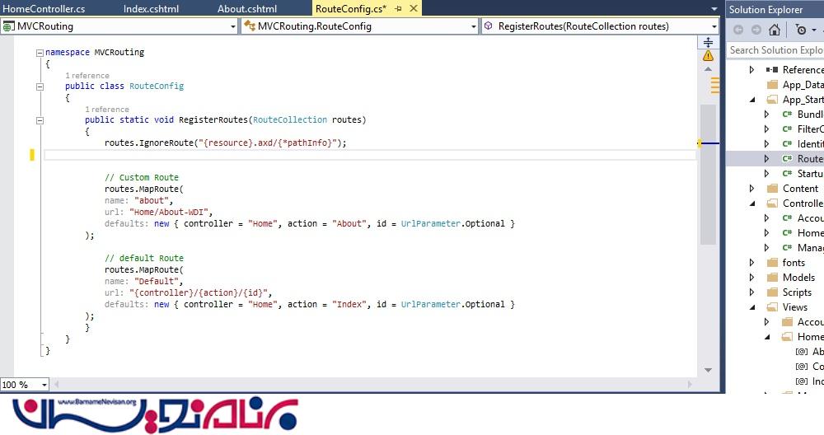This screenshot has height=435, width=824.
Task: Click the Search Solution Explorer field
Action: tap(775, 50)
